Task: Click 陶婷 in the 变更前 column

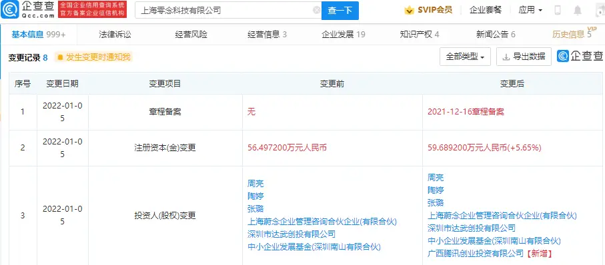Action: [x=255, y=196]
